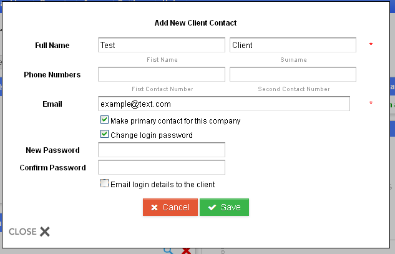This screenshot has height=254, width=395.
Task: Place cursor in the Email field
Action: click(223, 104)
